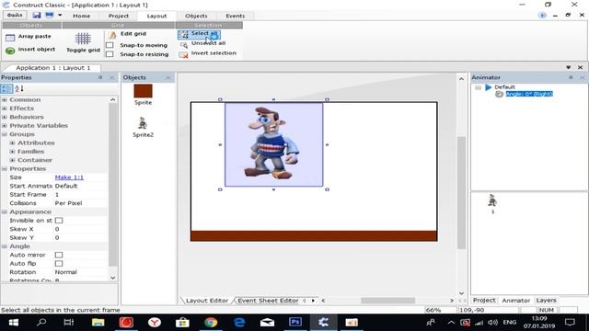The height and width of the screenshot is (331, 589).
Task: Click the Save all icon in title toolbar
Action: click(x=49, y=16)
